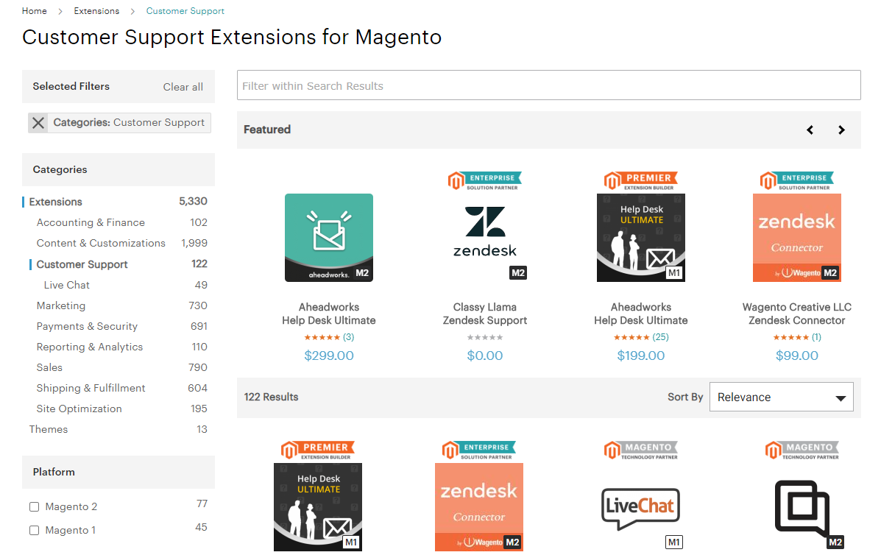The height and width of the screenshot is (555, 881).
Task: Open Aheadworks Help Desk Ultimate $199.00 title
Action: [641, 314]
